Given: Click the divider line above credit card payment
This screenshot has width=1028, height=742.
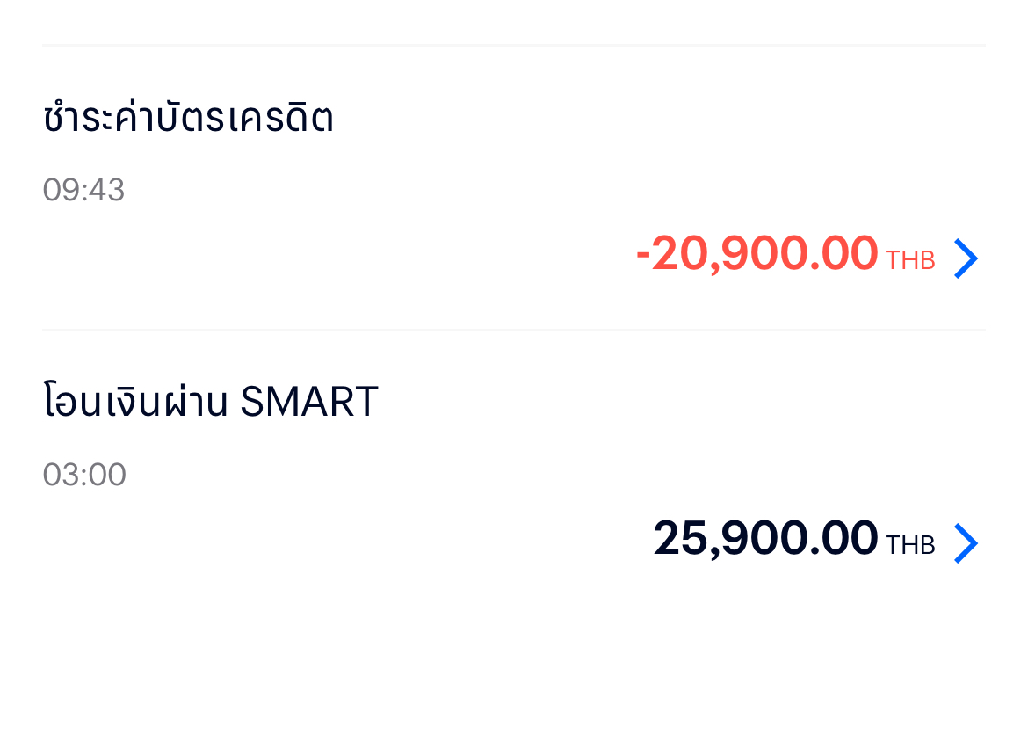Looking at the screenshot, I should [x=513, y=45].
